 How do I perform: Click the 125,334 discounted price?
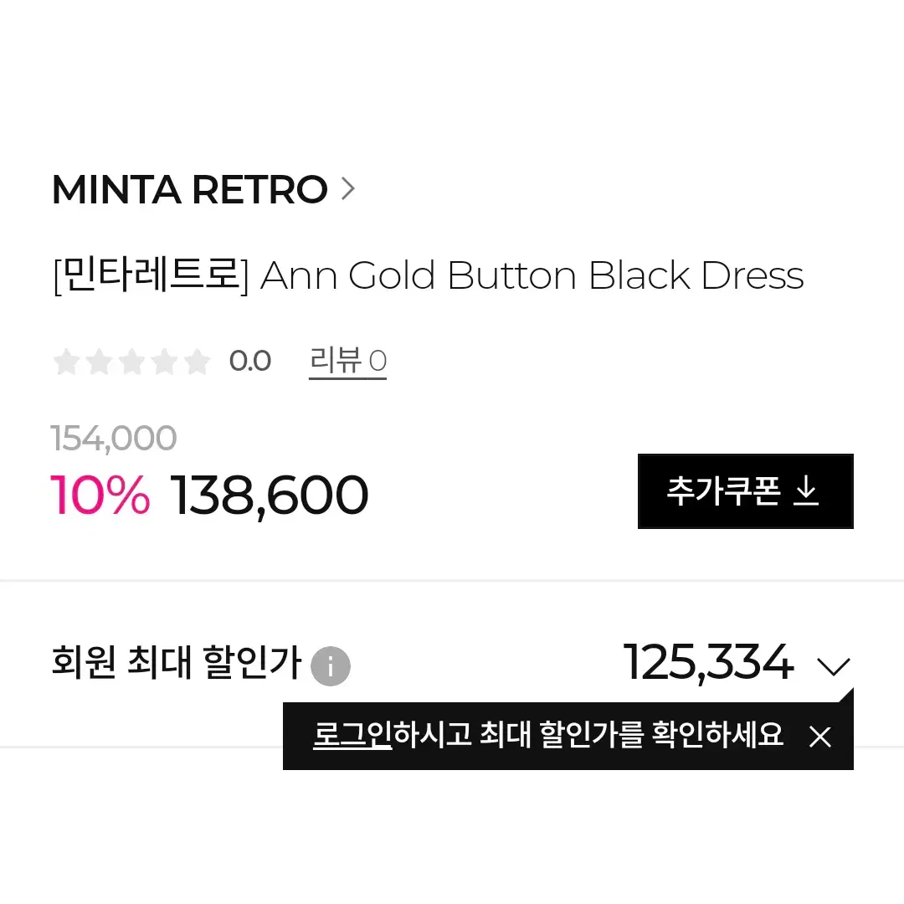tap(708, 663)
